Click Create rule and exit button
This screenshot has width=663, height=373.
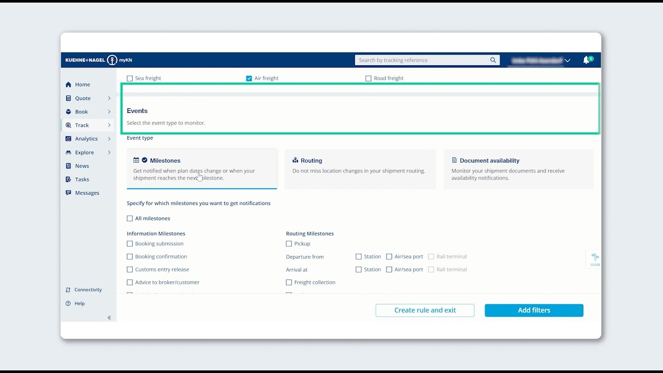point(425,310)
